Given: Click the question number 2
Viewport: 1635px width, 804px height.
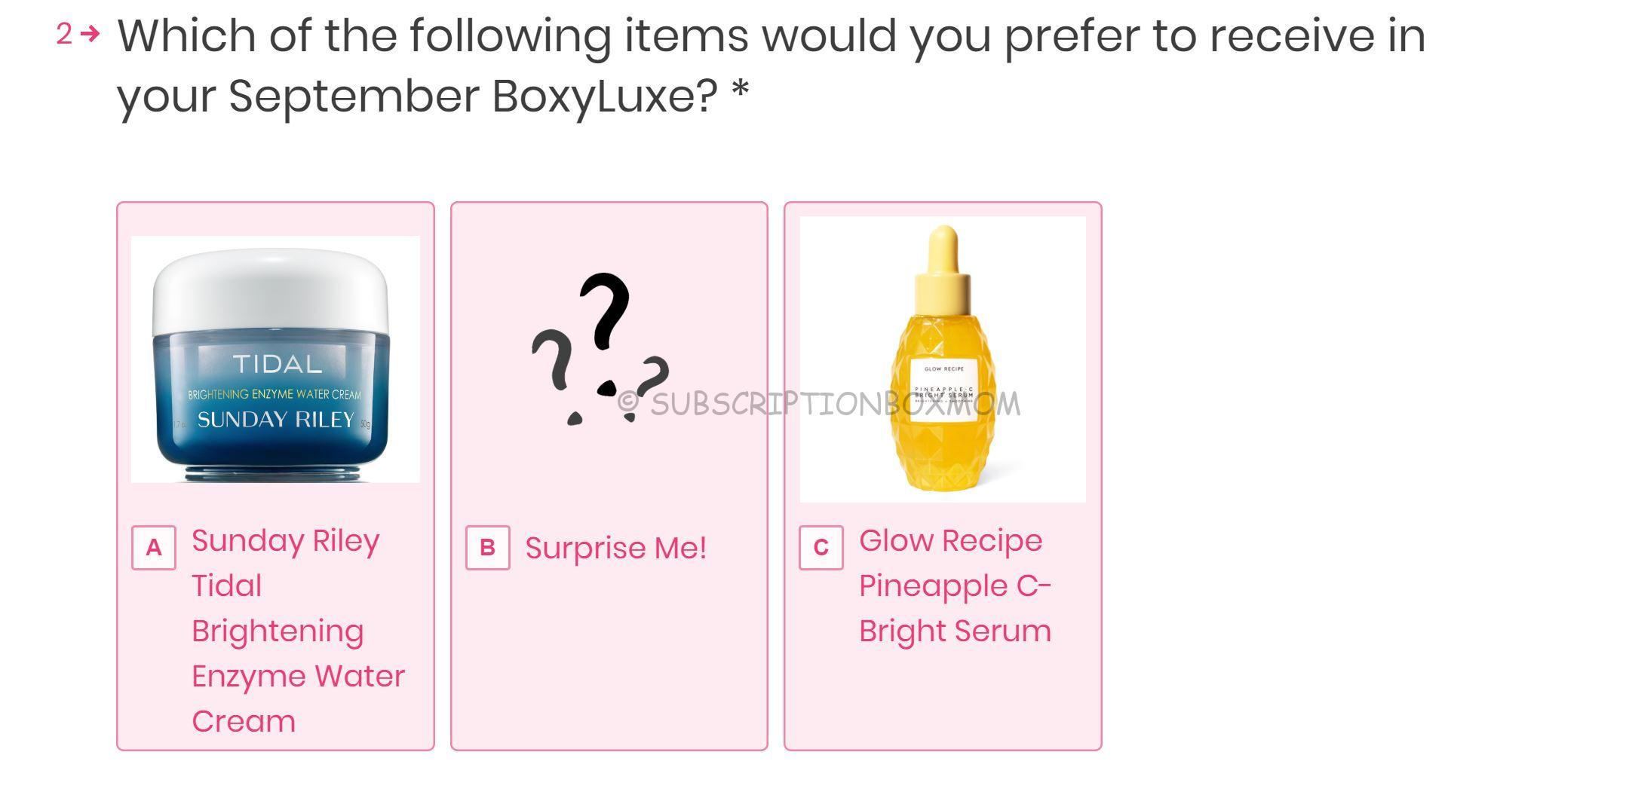Looking at the screenshot, I should click(64, 34).
